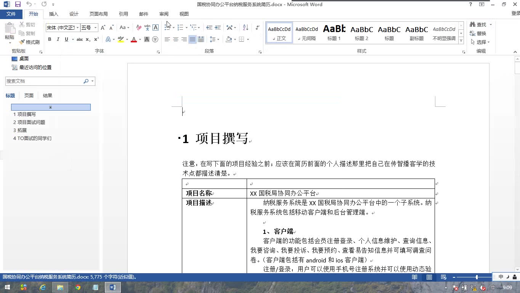Viewport: 520px width, 293px height.
Task: Open the Select (选择) dropdown
Action: (480, 42)
